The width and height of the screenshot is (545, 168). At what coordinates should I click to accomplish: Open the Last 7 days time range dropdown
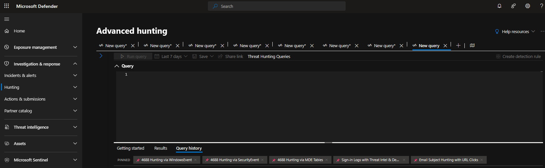(x=171, y=56)
